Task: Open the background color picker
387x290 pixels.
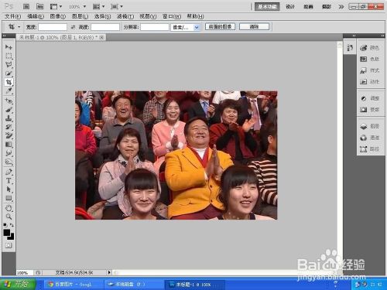Action: click(12, 237)
